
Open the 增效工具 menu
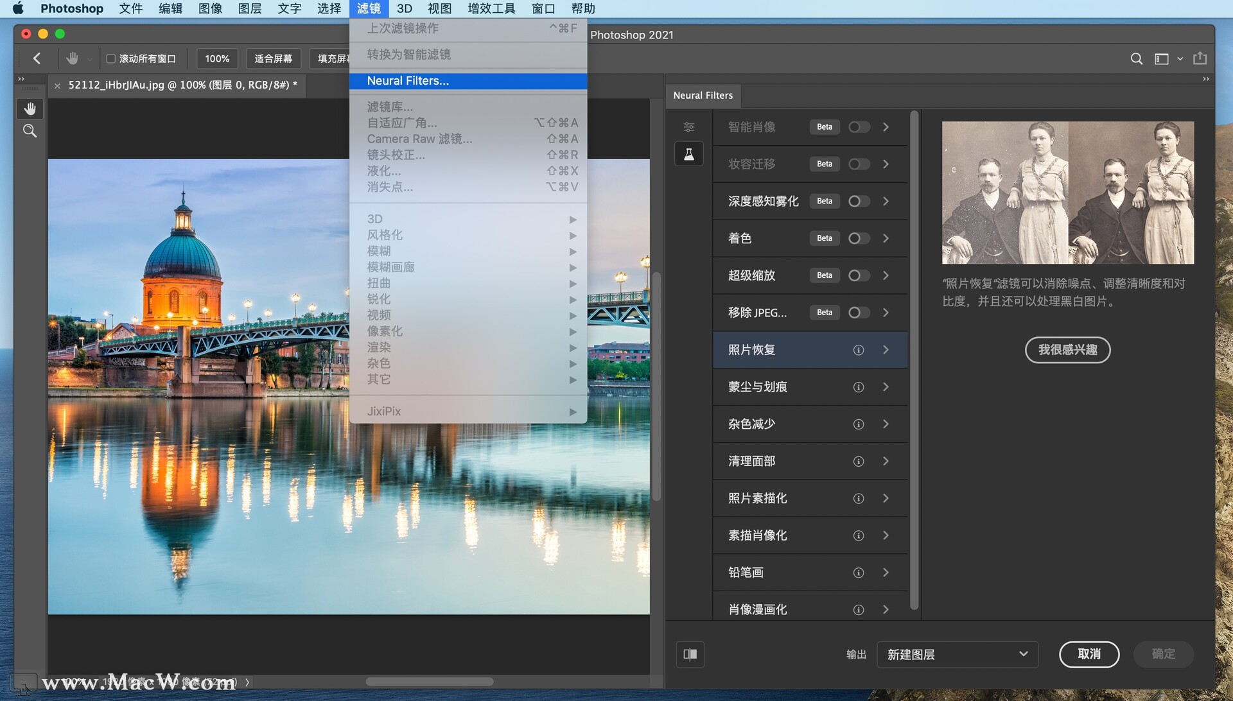click(x=491, y=8)
